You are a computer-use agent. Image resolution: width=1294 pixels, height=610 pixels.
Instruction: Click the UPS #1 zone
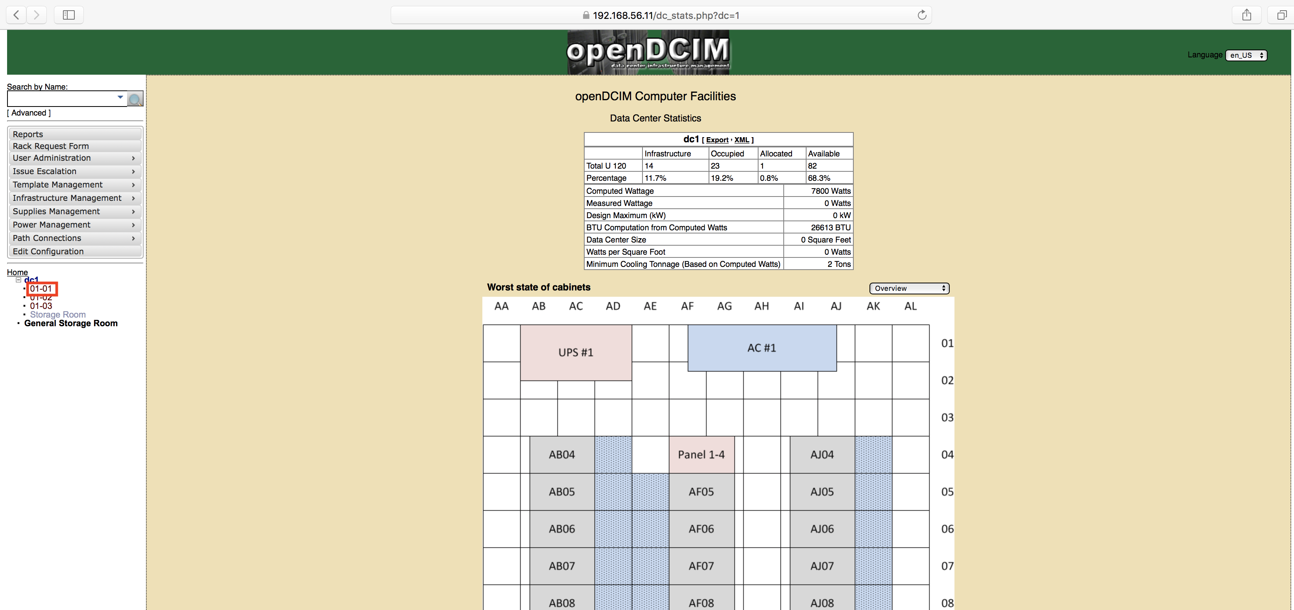point(576,353)
